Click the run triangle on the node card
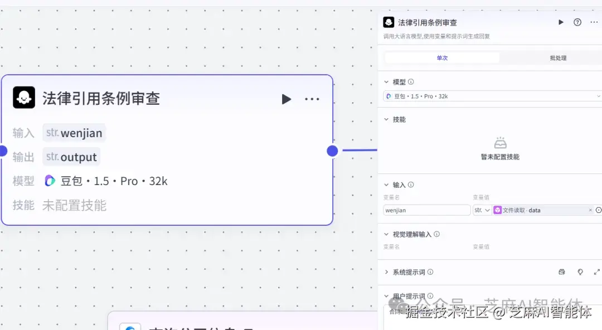This screenshot has width=602, height=330. coord(287,99)
